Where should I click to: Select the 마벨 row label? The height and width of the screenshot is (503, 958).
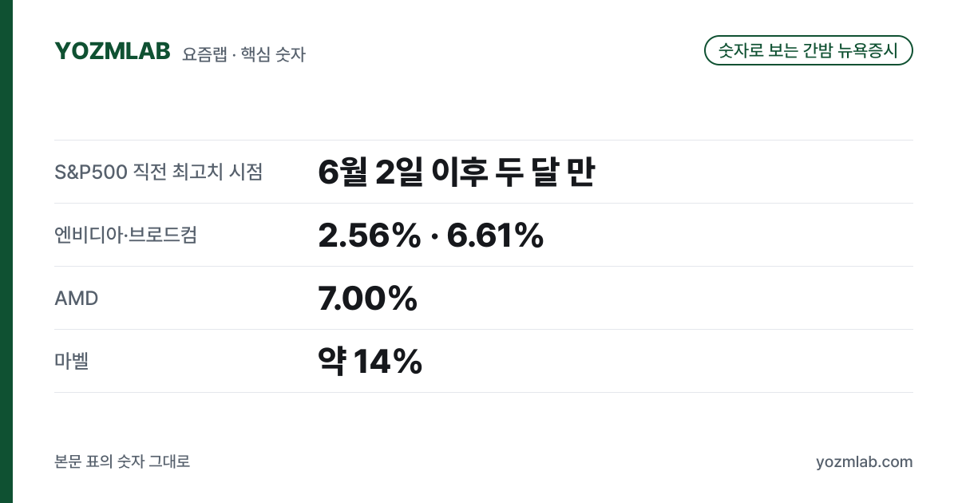[x=71, y=361]
